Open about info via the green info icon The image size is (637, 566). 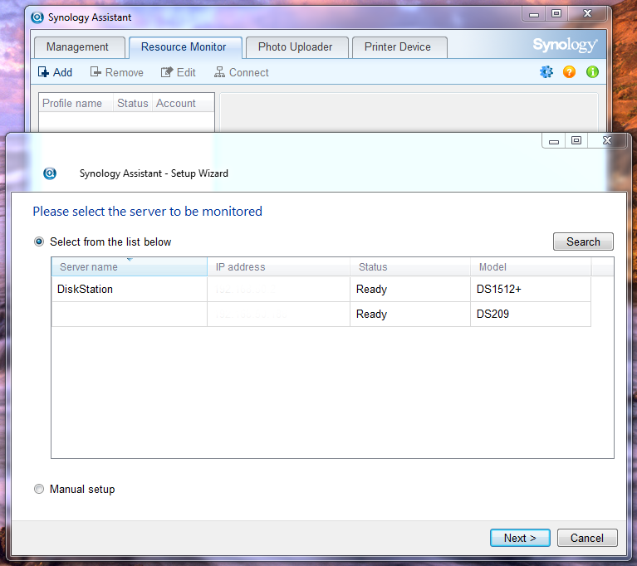pos(592,72)
